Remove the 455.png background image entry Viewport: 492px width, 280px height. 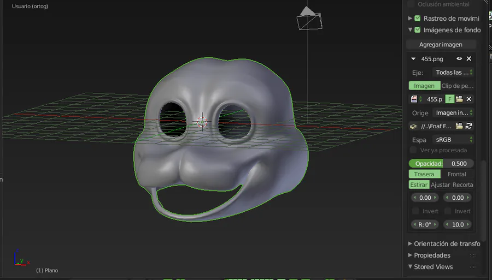click(x=469, y=58)
